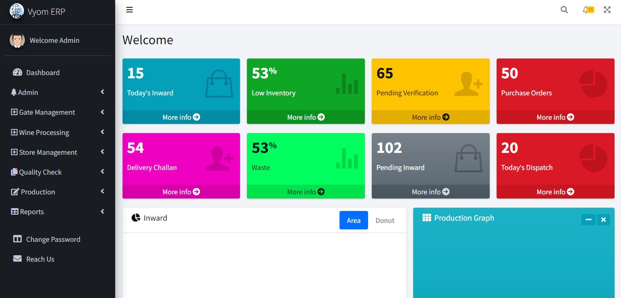Open the search magnifier icon
Viewport: 621px width, 298px height.
(x=564, y=10)
